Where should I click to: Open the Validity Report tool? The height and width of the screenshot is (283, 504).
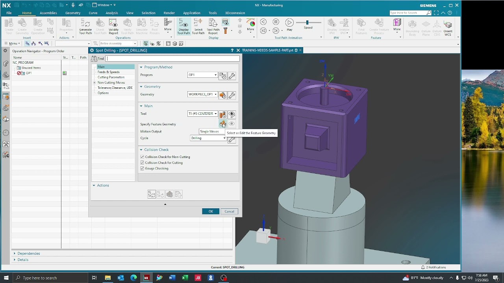pyautogui.click(x=113, y=26)
